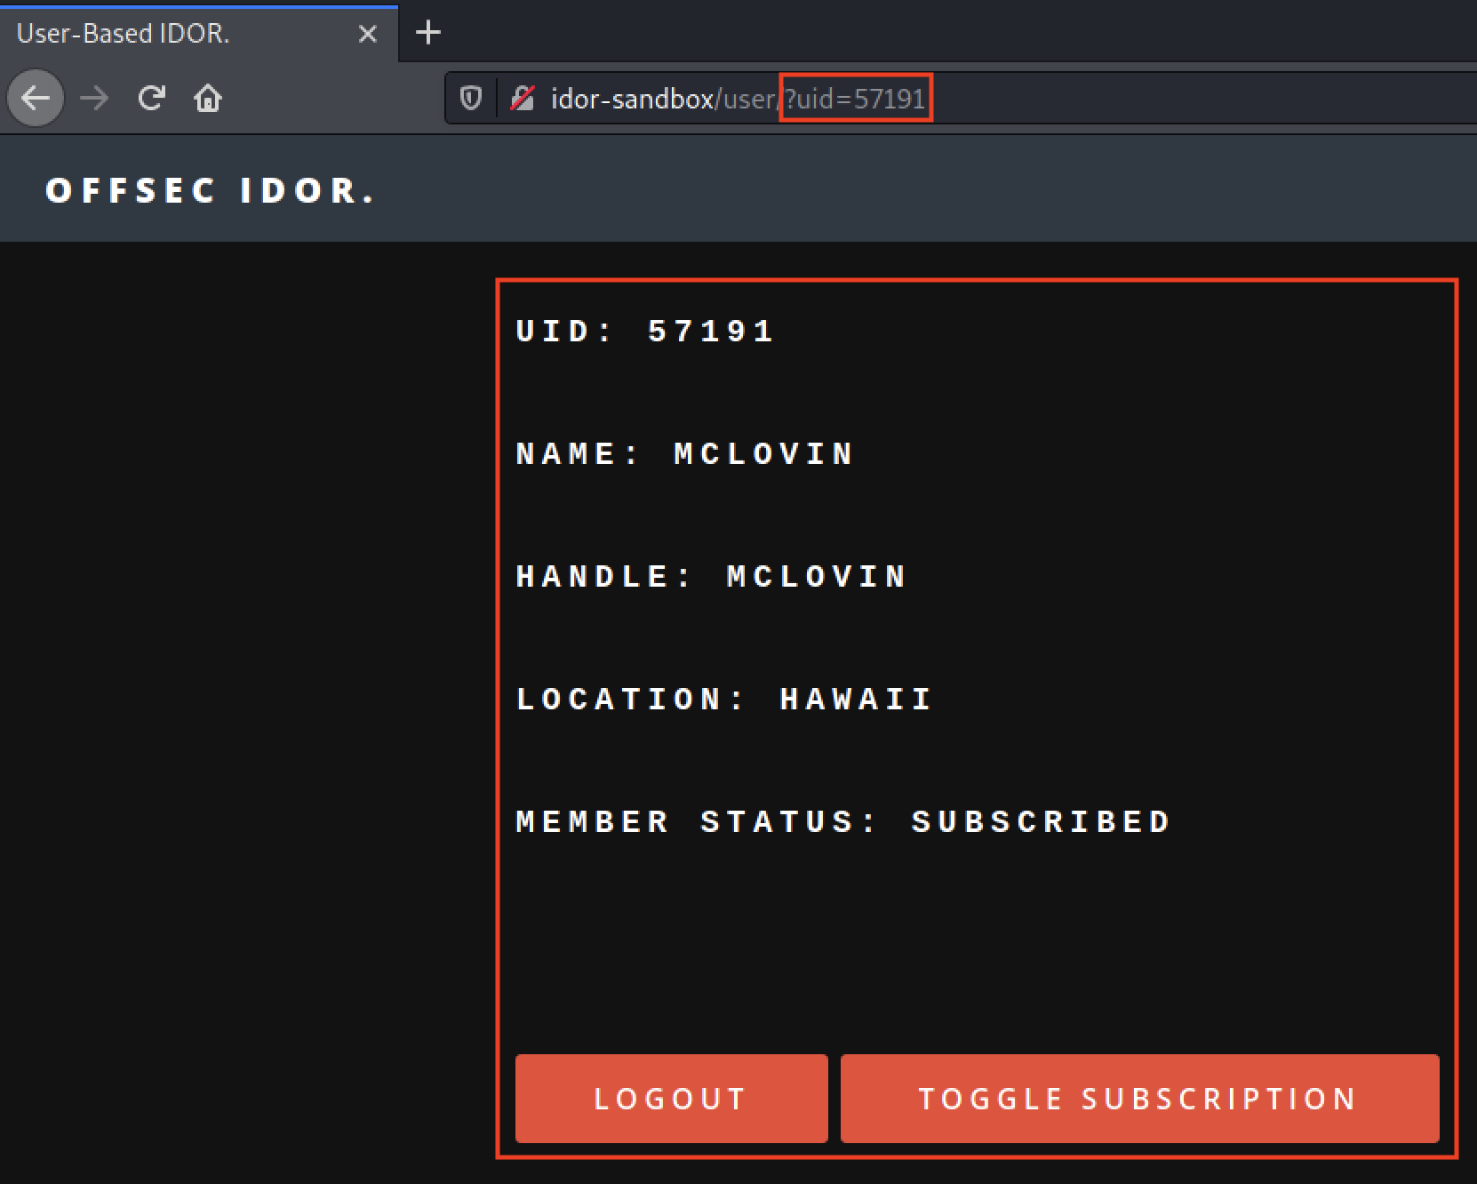Click the Handle: McLovin text
The width and height of the screenshot is (1477, 1184).
coord(711,577)
